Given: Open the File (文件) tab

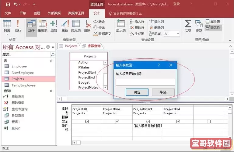Looking at the screenshot, I should click(x=8, y=13).
